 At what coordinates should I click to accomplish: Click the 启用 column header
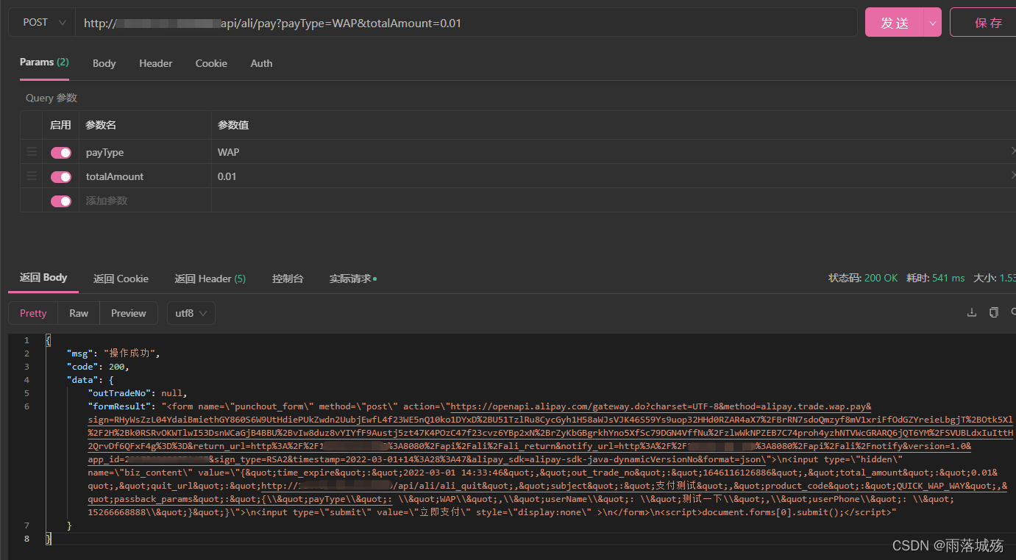click(x=60, y=126)
